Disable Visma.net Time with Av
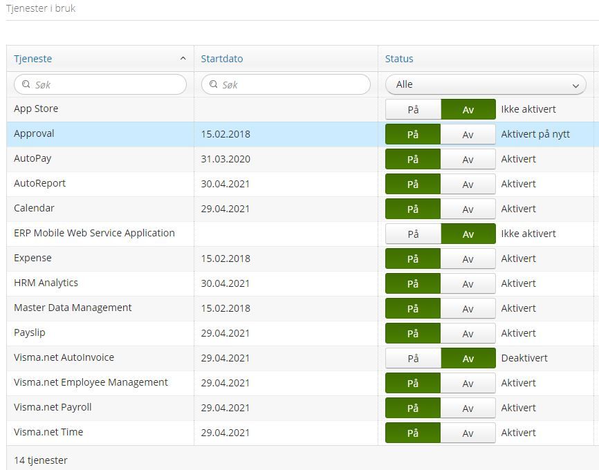 pyautogui.click(x=468, y=433)
